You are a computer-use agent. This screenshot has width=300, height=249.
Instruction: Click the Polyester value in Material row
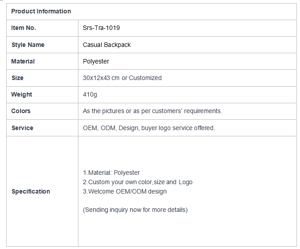coord(96,62)
